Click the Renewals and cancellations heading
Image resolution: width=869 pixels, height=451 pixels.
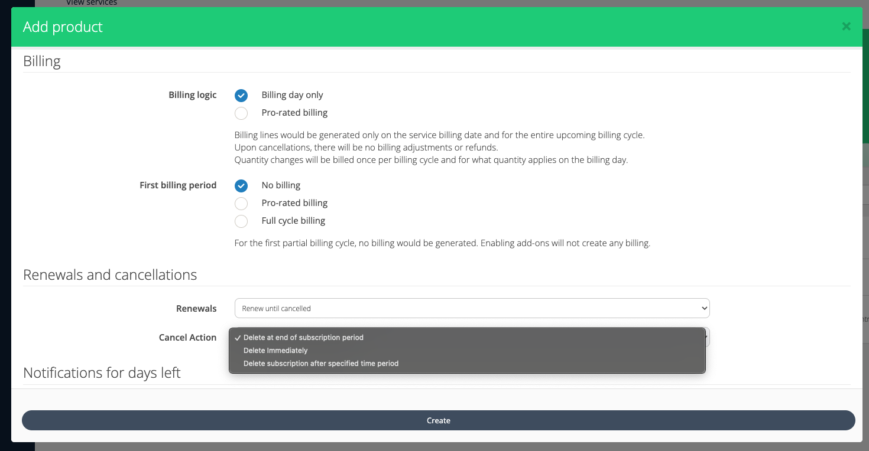pyautogui.click(x=110, y=275)
